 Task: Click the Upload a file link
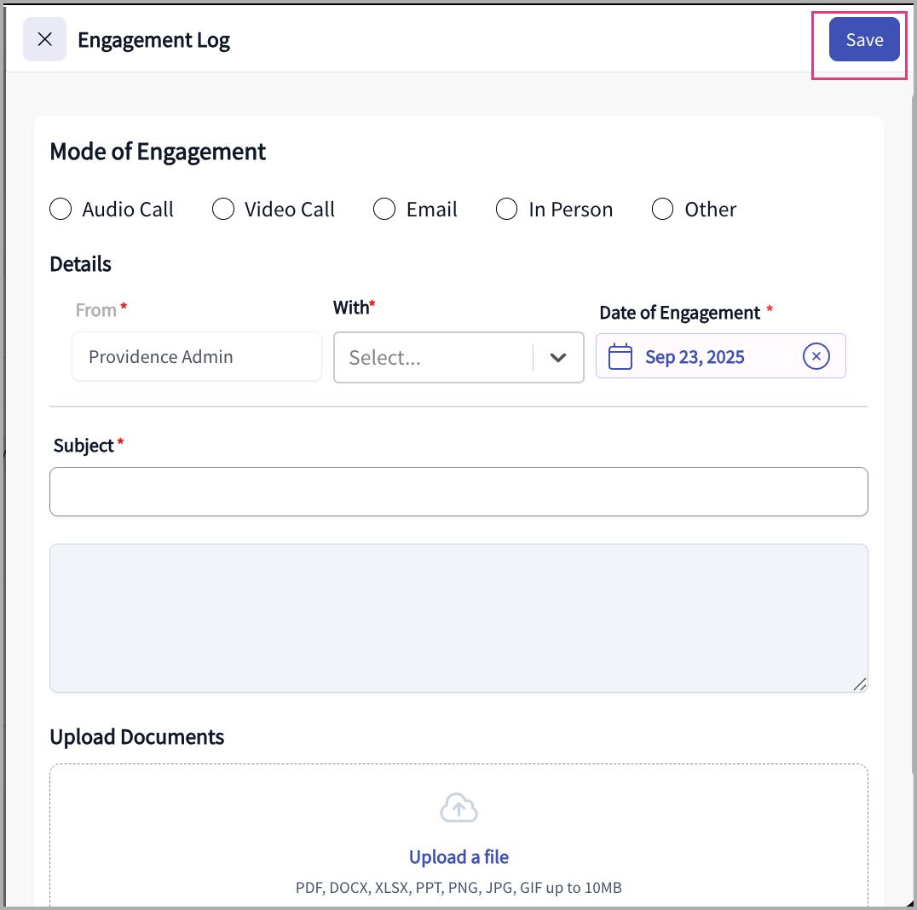(458, 857)
